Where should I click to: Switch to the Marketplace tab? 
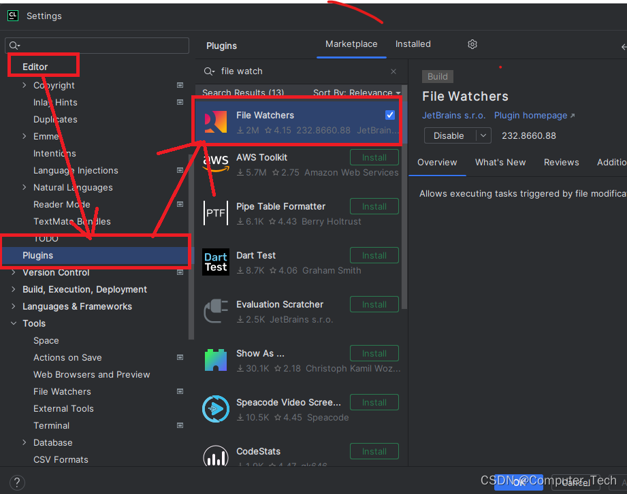(x=351, y=44)
